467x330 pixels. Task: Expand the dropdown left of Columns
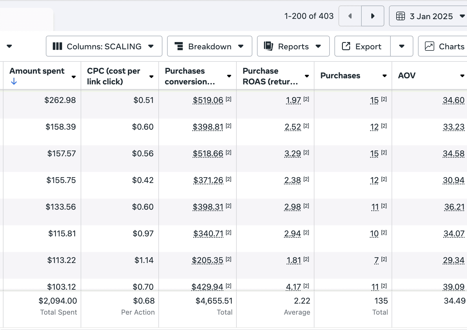9,46
